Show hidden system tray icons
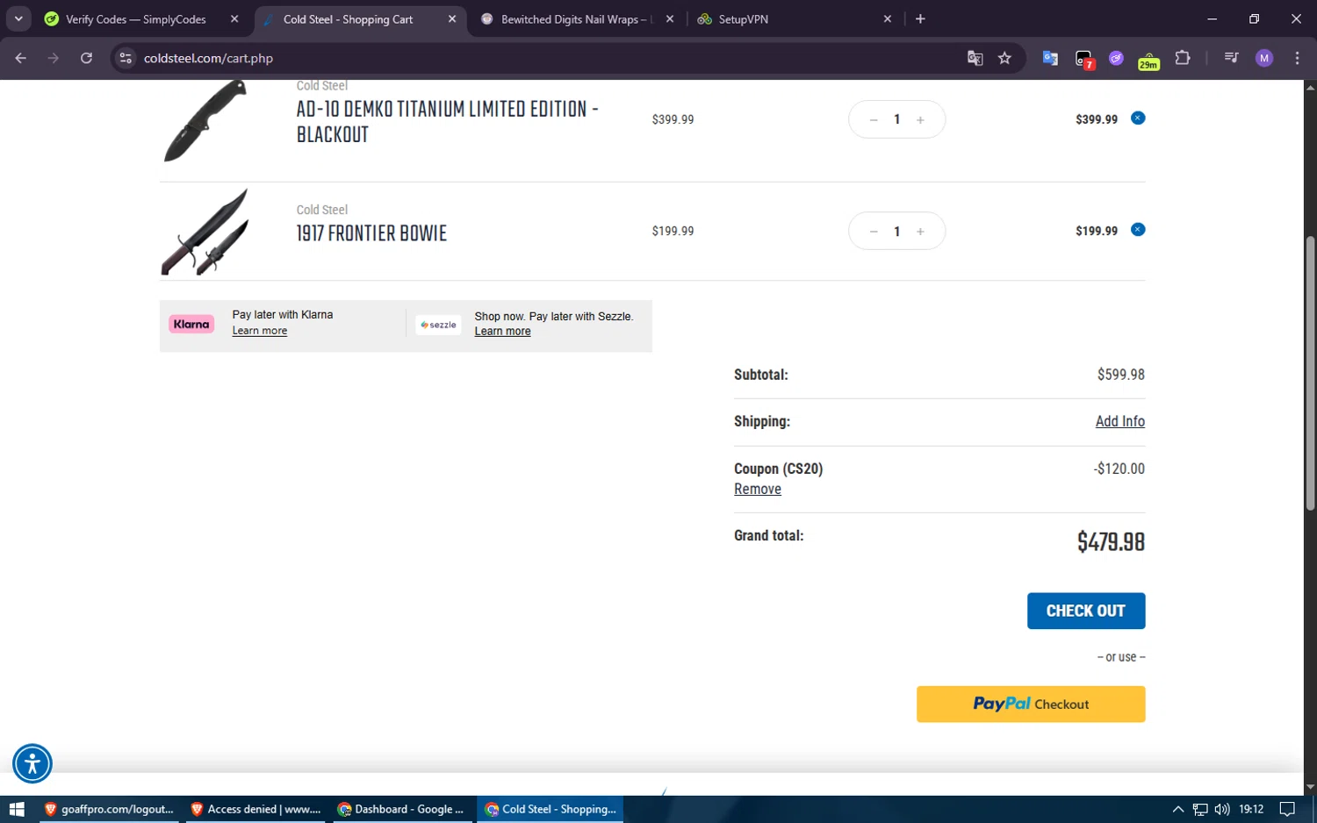Viewport: 1317px width, 823px height. tap(1178, 809)
